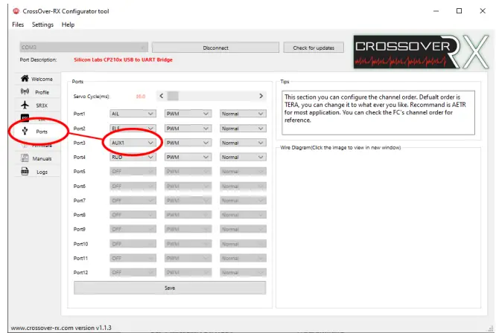
Task: Open Port2 ELE channel dropdown
Action: [x=133, y=129]
